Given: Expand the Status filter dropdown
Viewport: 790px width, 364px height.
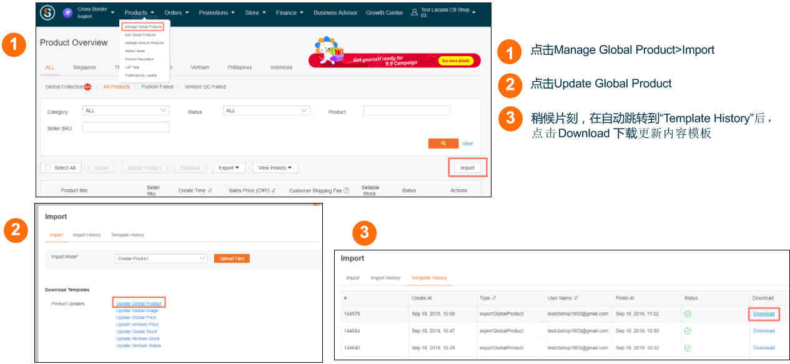Looking at the screenshot, I should pos(266,111).
